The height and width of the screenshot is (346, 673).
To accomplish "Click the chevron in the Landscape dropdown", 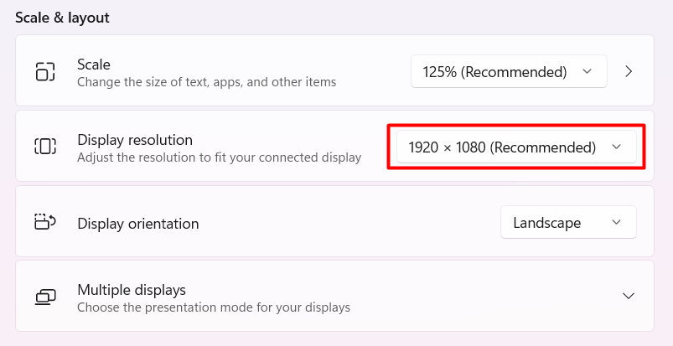I will [617, 222].
